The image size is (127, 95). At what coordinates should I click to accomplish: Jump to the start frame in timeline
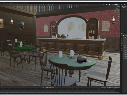click(46, 87)
